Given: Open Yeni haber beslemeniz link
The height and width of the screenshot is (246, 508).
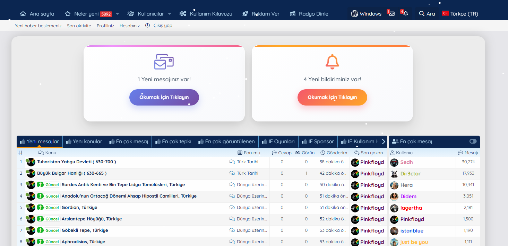Looking at the screenshot, I should click(38, 26).
